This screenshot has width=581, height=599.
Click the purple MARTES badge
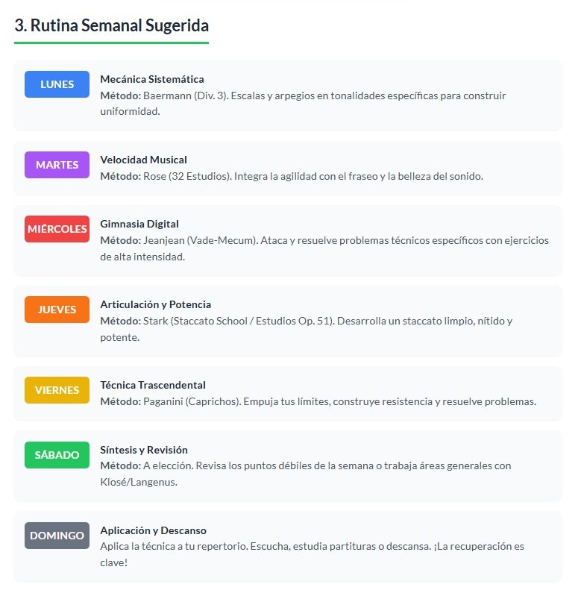point(57,165)
